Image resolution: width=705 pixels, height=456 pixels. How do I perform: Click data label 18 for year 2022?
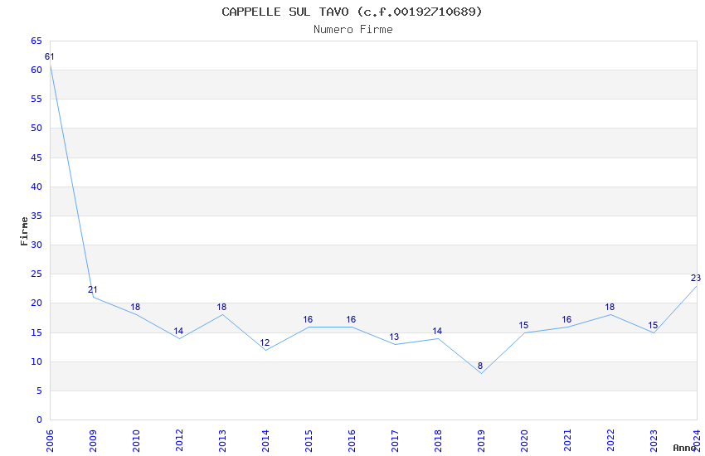[610, 307]
